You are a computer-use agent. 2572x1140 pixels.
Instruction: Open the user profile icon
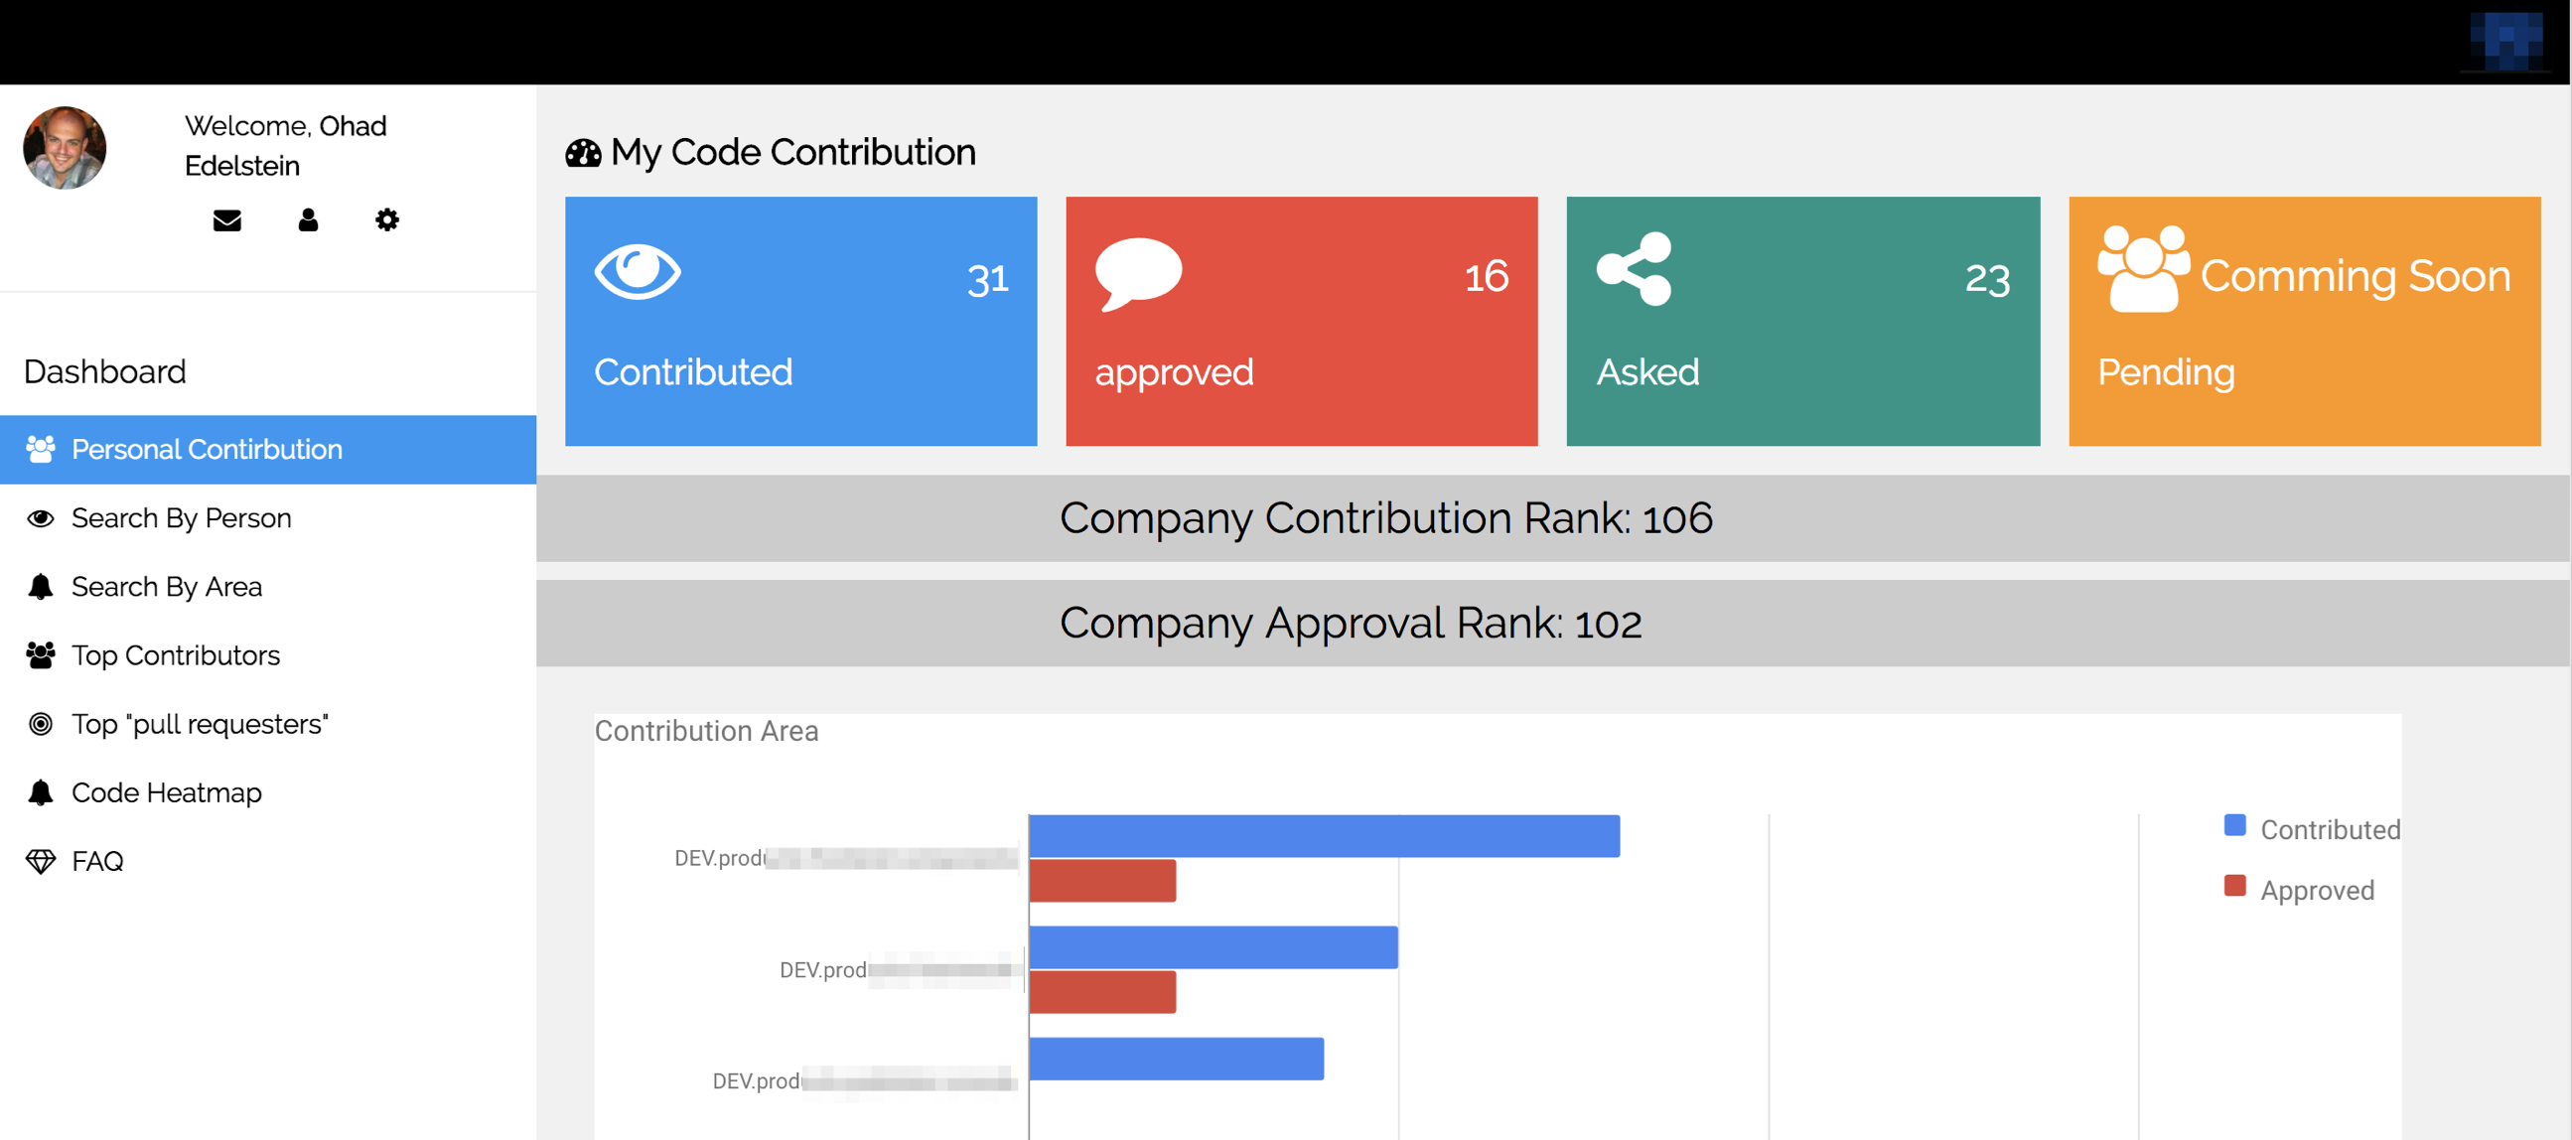308,219
